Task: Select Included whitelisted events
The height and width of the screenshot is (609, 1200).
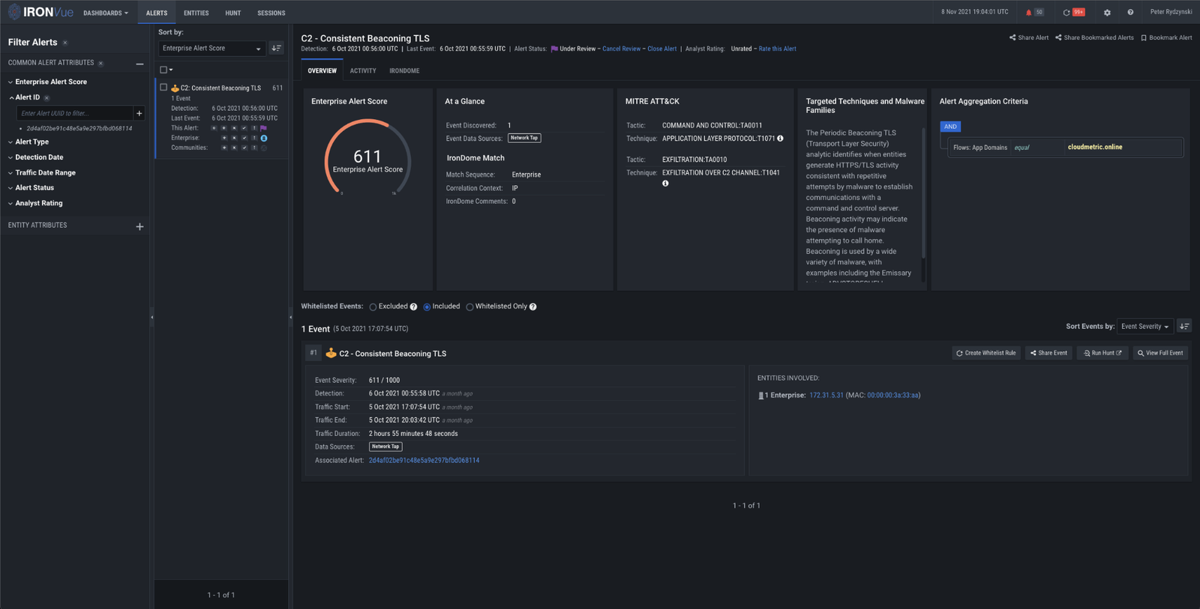Action: coord(427,307)
